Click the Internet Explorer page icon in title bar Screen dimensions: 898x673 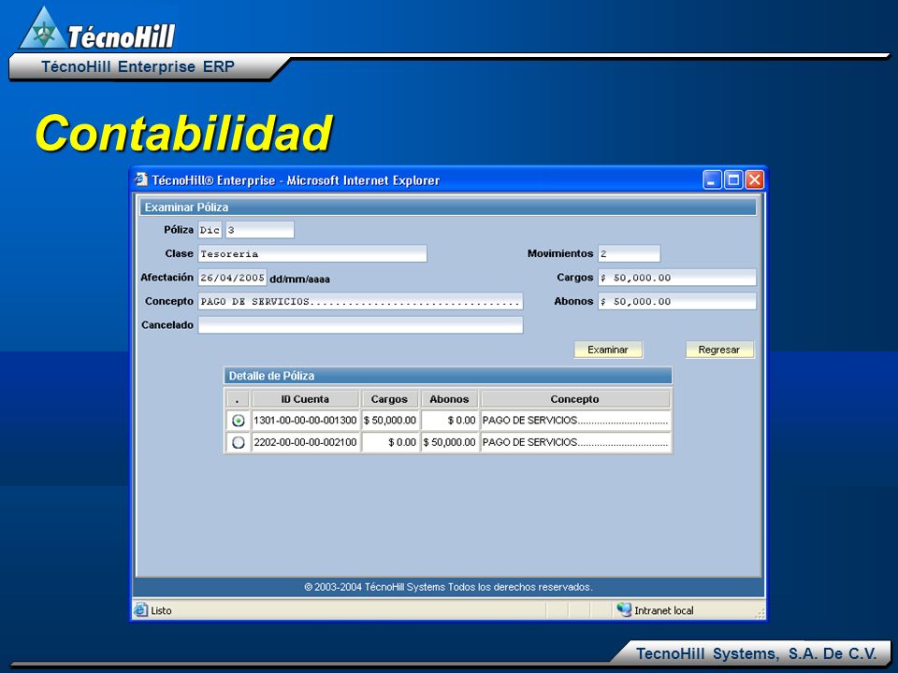141,179
